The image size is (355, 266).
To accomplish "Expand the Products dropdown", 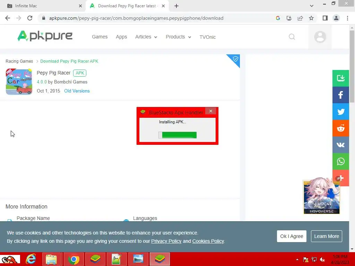I will (x=179, y=37).
